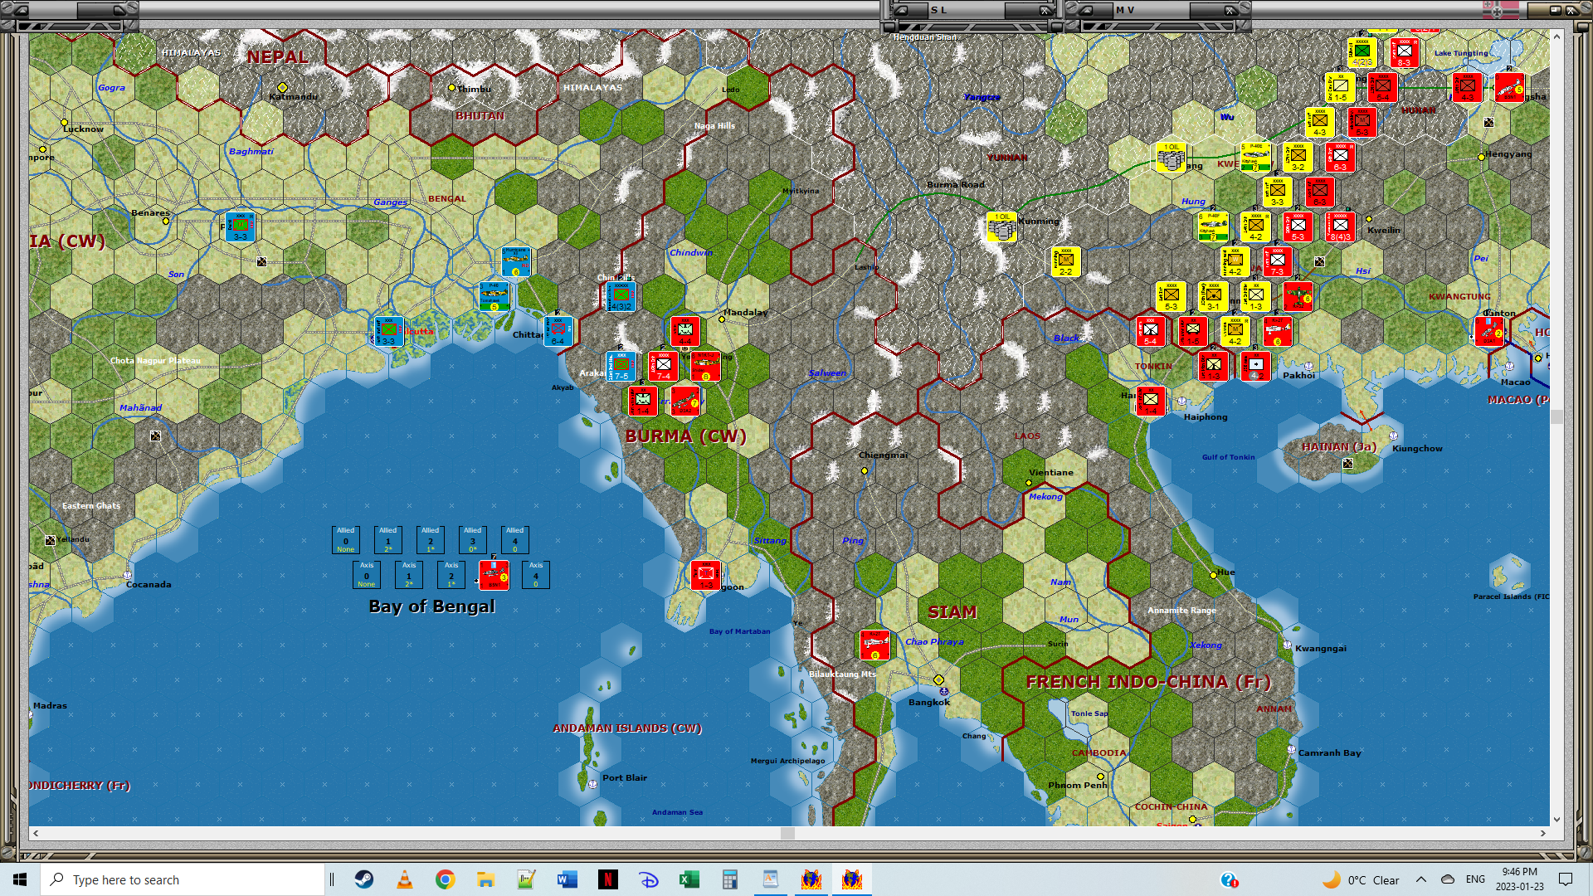Select the yellow 5-3 unit in Kwangsi
Image resolution: width=1593 pixels, height=896 pixels.
click(x=1171, y=296)
